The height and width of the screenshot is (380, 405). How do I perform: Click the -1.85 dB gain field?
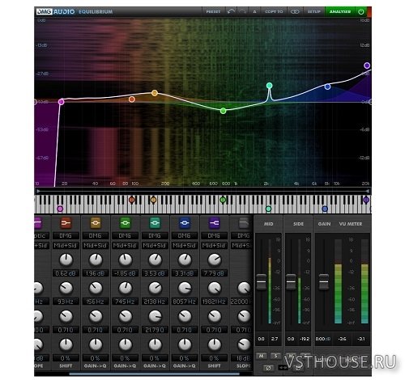[x=125, y=273]
